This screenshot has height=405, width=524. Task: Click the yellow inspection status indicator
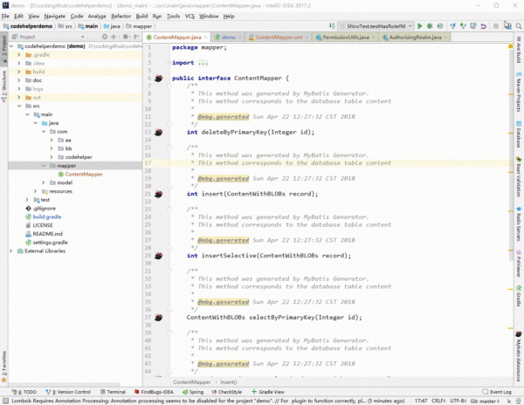click(511, 46)
